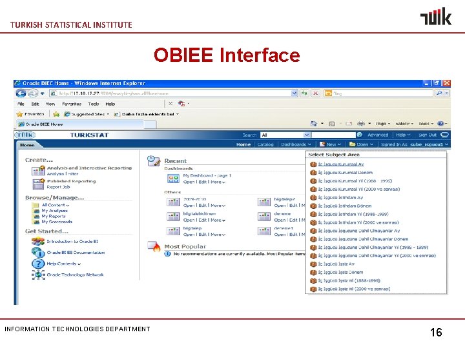This screenshot has height=348, width=465.
Task: Open the My Analyses link
Action: pos(54,211)
